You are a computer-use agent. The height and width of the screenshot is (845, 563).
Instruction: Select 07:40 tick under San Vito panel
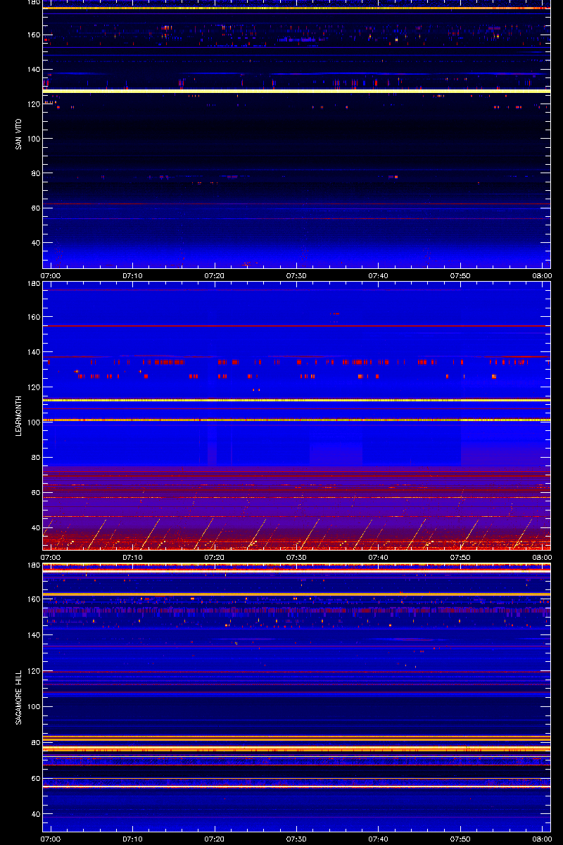pyautogui.click(x=379, y=275)
